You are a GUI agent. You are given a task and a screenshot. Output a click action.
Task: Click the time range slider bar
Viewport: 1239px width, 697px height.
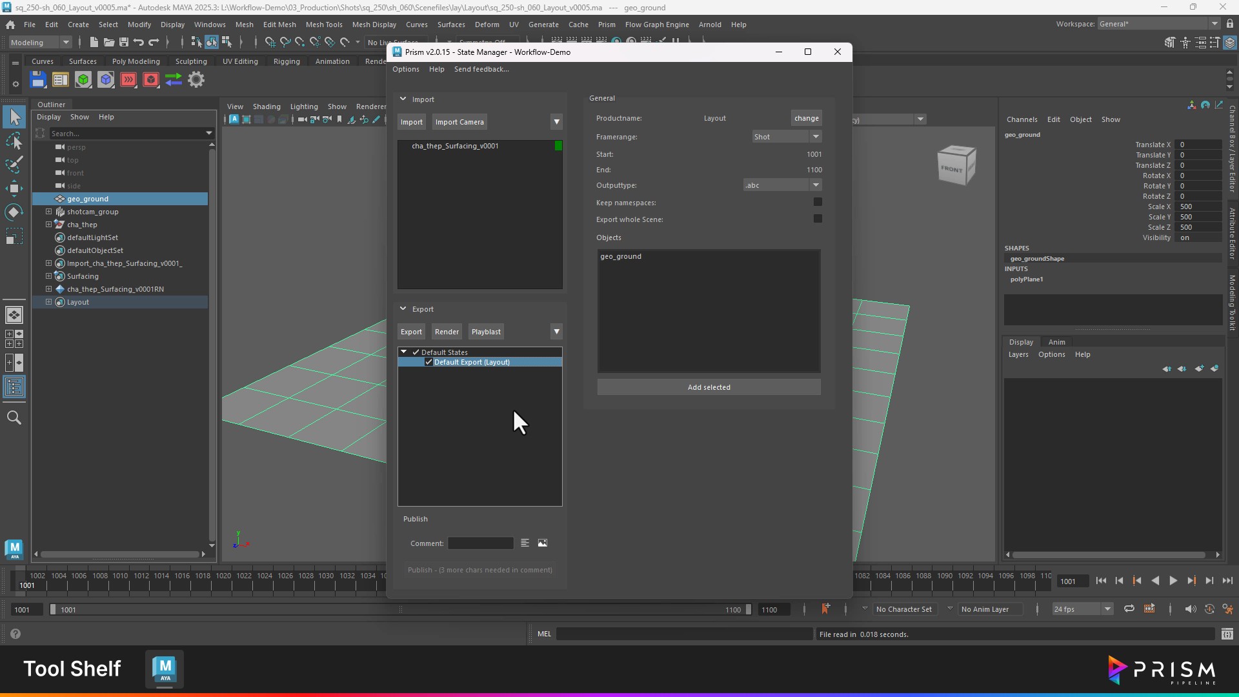coord(400,610)
